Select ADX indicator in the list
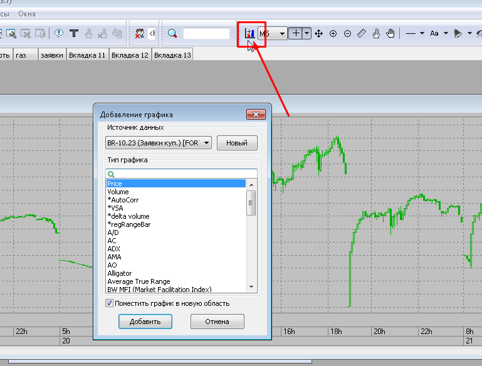Viewport: 482px width, 366px height. tap(176, 249)
